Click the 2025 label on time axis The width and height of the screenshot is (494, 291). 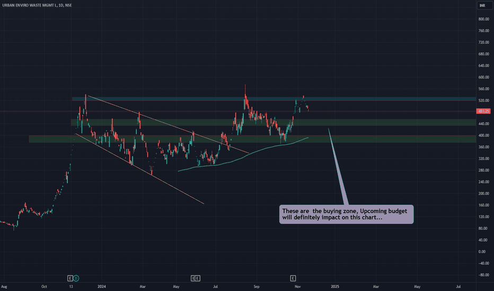(x=335, y=287)
